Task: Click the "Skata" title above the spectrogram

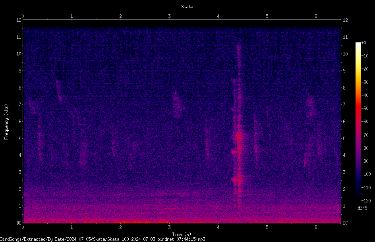Action: coord(187,7)
